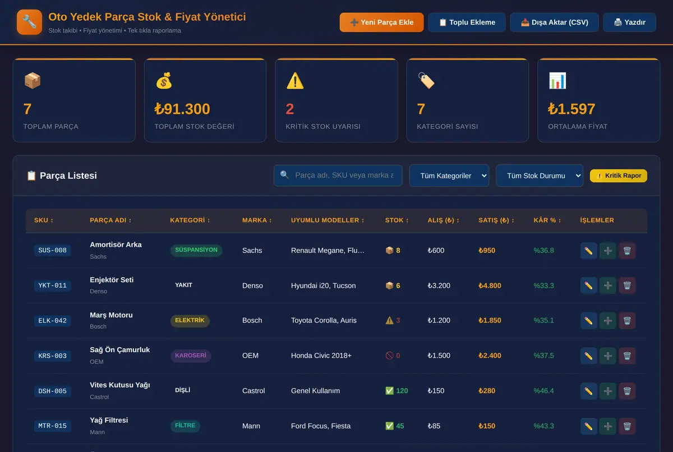Sort by the KÂR % column header

click(x=547, y=220)
